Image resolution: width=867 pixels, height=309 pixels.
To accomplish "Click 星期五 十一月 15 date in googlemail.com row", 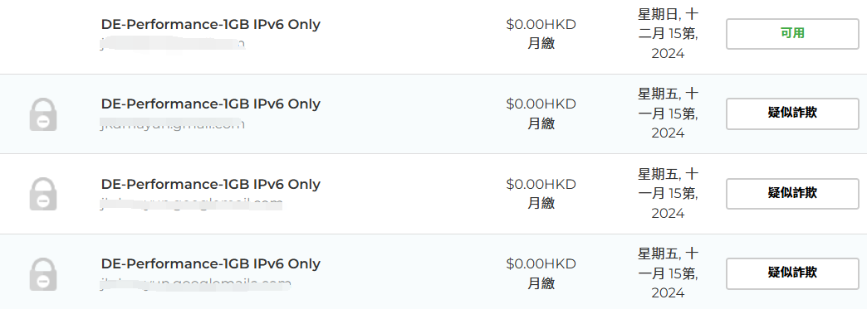I will [668, 194].
